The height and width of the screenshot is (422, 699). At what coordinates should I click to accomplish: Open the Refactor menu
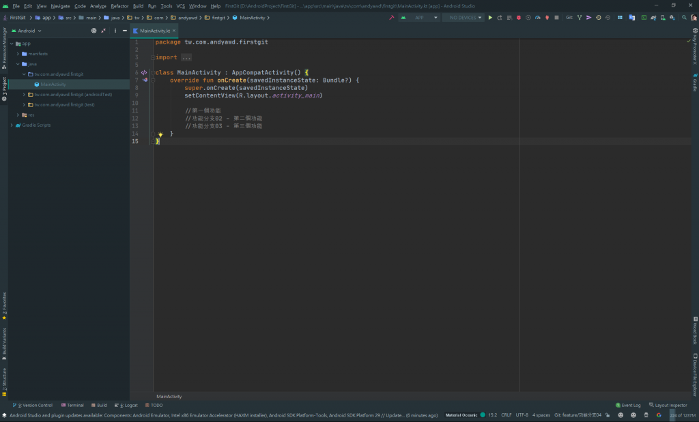tap(119, 5)
